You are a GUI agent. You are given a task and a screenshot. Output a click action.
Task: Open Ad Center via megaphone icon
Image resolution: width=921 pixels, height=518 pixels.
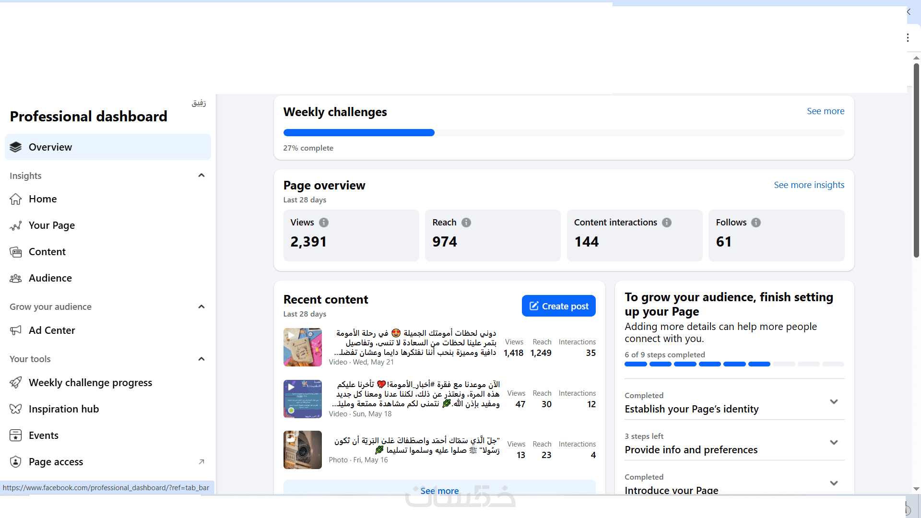pyautogui.click(x=16, y=330)
